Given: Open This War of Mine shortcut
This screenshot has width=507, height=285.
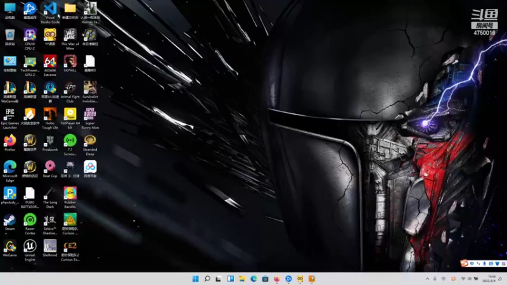Looking at the screenshot, I should click(70, 39).
